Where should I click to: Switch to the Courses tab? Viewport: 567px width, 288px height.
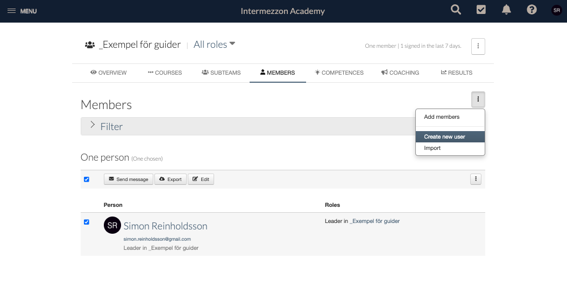point(165,73)
